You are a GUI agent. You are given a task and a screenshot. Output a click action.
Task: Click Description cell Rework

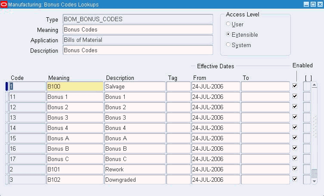[x=135, y=169]
